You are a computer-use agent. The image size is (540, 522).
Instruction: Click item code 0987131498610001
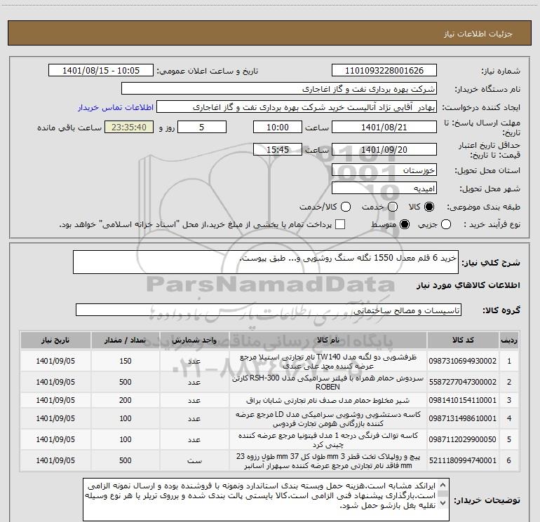coord(463,418)
